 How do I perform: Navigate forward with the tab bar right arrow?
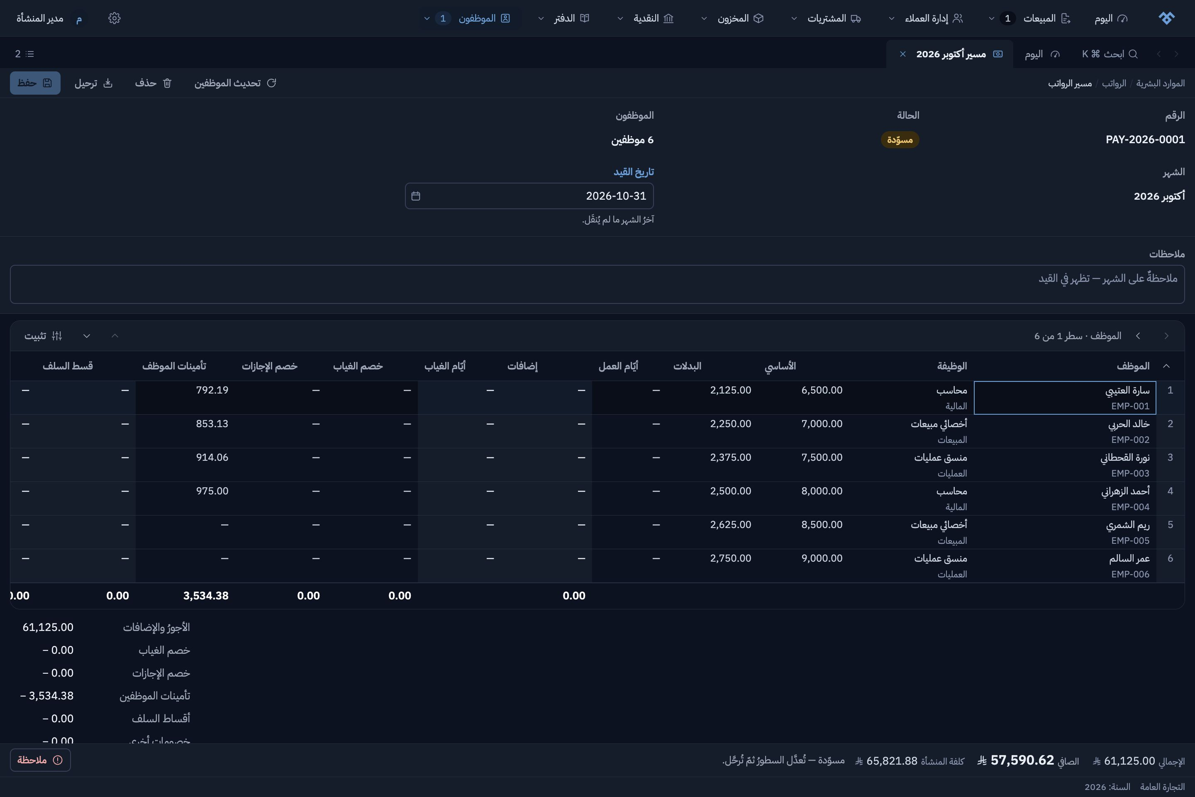1176,54
